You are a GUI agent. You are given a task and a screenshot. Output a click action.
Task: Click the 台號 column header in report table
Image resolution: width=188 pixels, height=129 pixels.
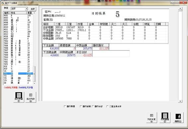[x=138, y=24]
